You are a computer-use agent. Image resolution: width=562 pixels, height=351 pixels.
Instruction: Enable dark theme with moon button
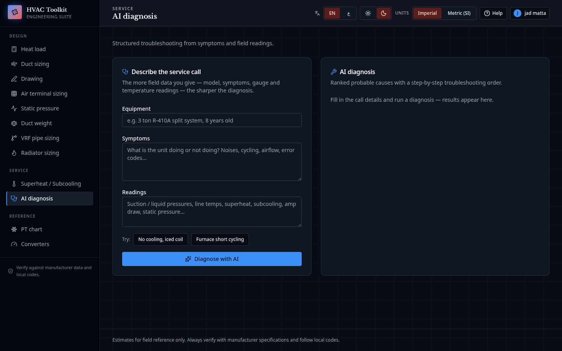[x=384, y=13]
